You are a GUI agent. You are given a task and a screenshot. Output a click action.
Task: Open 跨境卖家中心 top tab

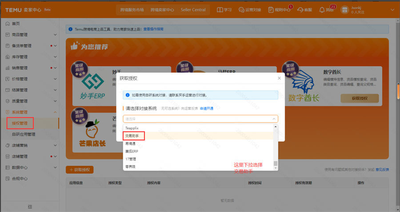pos(162,10)
